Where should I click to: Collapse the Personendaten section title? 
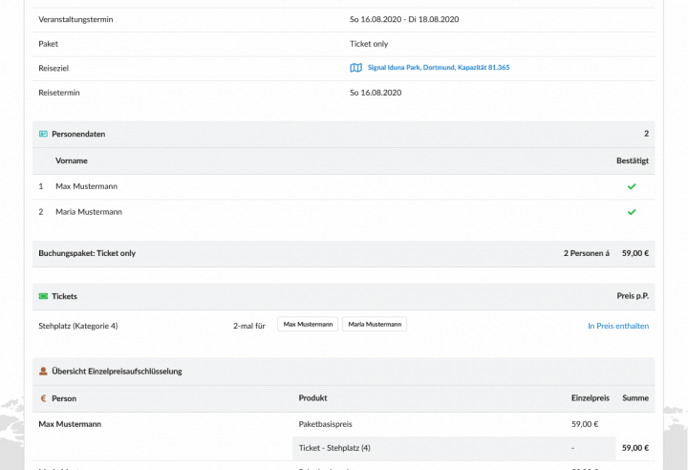click(x=78, y=134)
